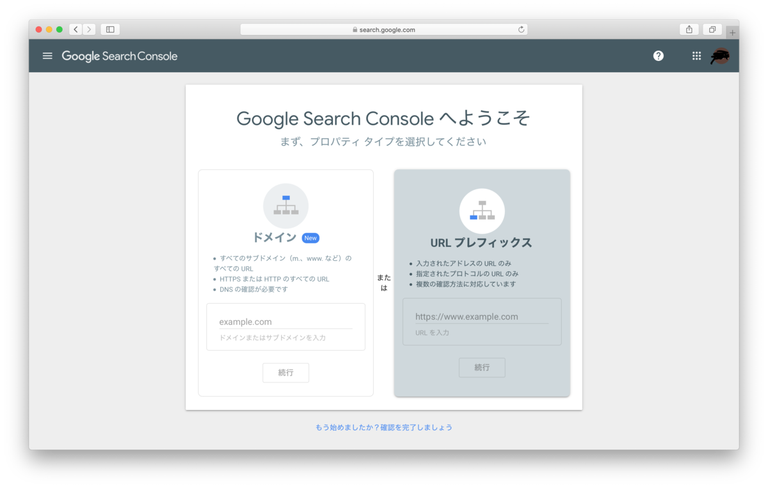Click 続行 button under URL prefix field

click(482, 368)
